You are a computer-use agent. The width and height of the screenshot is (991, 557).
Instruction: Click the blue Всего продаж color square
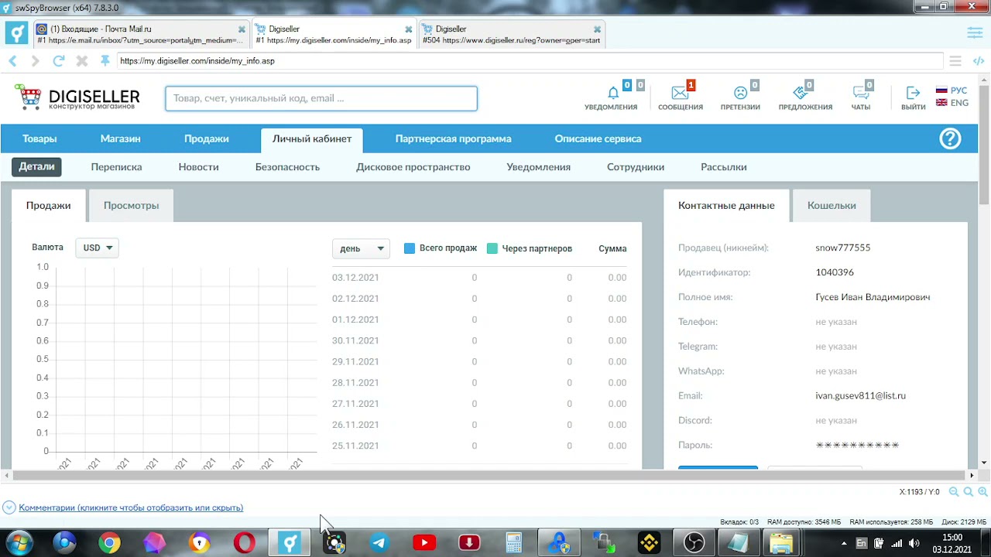pos(410,248)
